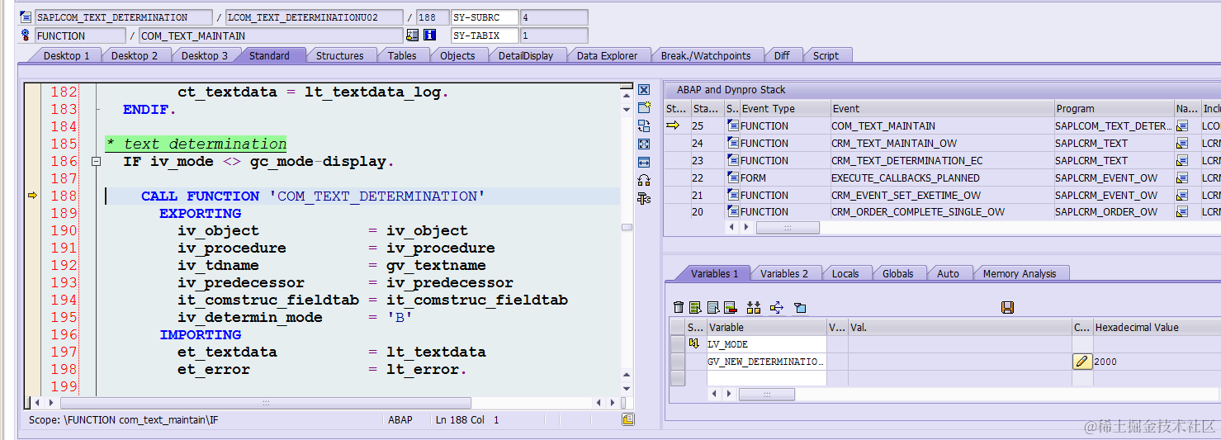Click status bar icon right of Ln 188
This screenshot has height=440, width=1221.
(628, 420)
